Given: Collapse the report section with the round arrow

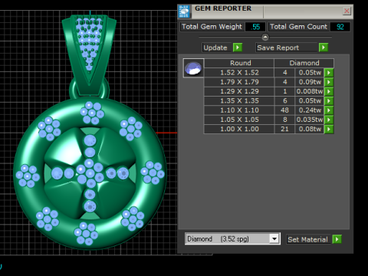Looking at the screenshot, I should (265, 38).
